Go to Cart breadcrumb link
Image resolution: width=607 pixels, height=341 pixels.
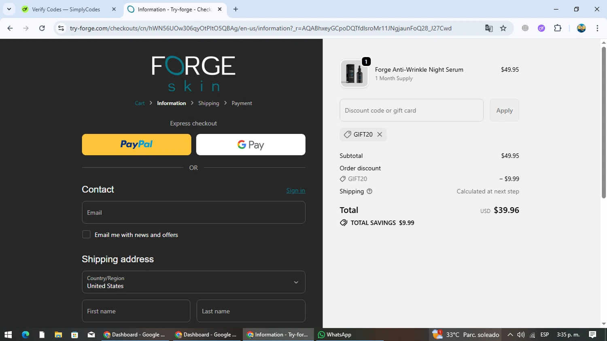[x=140, y=103]
